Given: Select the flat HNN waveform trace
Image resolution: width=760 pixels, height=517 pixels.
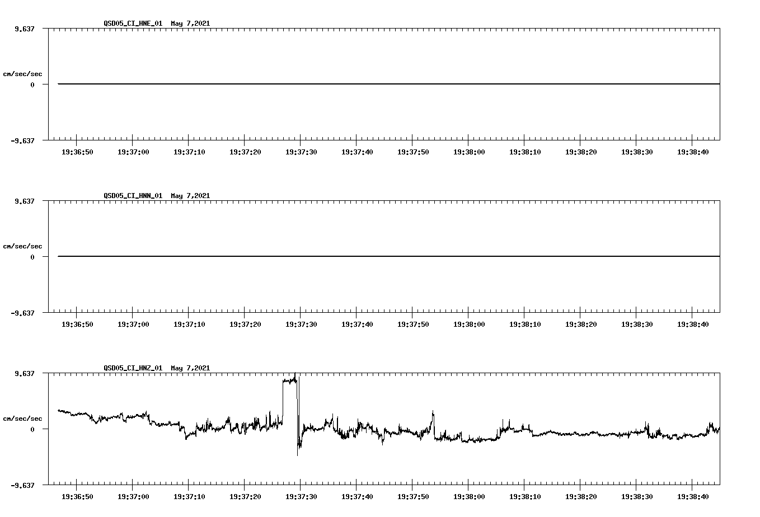Looking at the screenshot, I should tap(336, 256).
